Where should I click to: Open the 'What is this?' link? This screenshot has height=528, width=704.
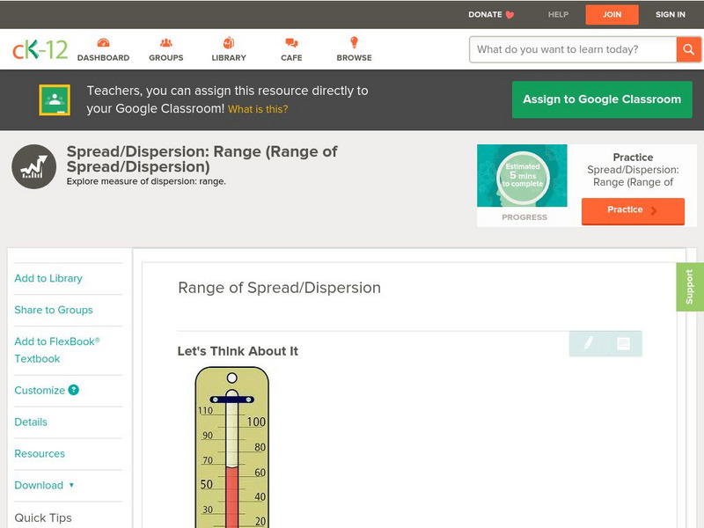(x=258, y=109)
